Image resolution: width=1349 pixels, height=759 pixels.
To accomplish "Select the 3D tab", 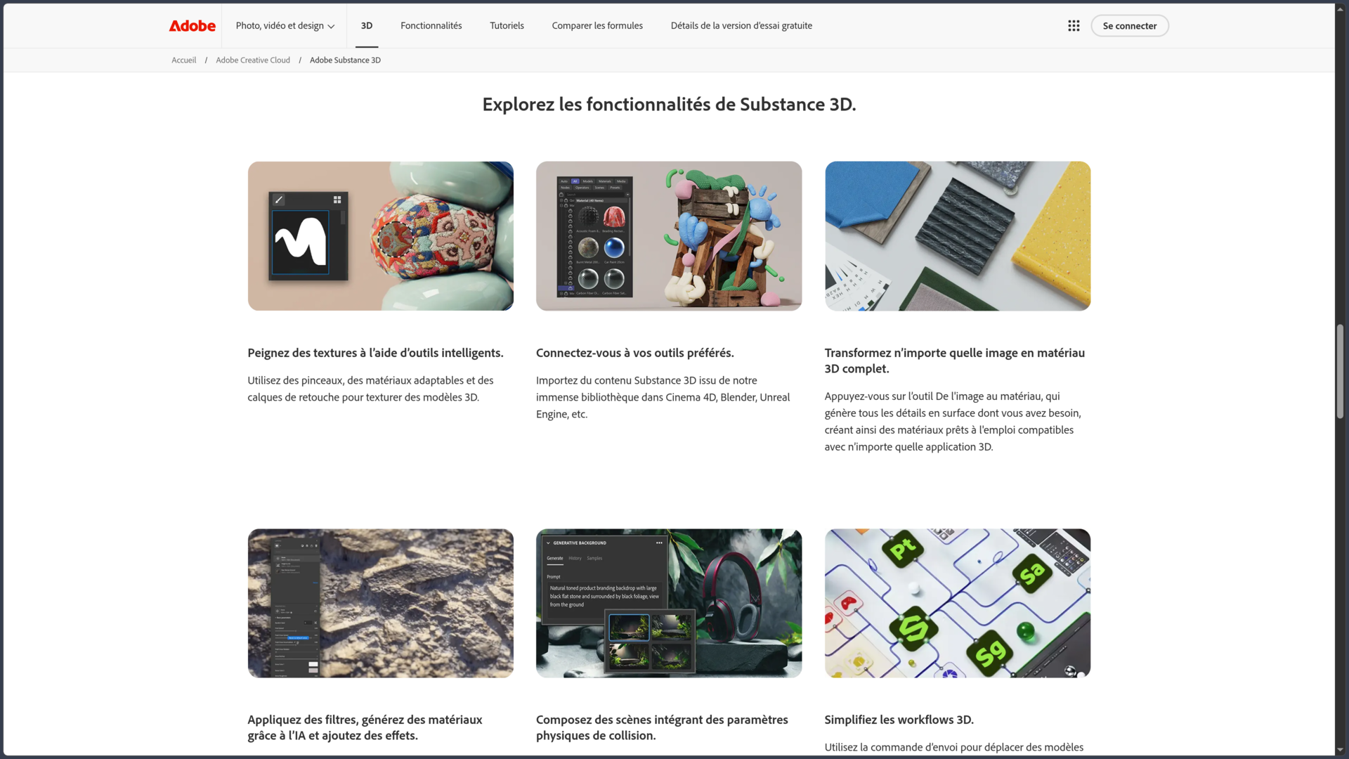I will tap(367, 26).
